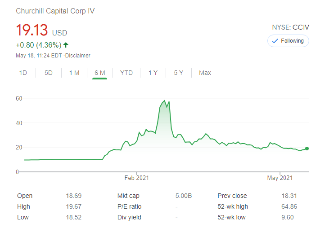Click the Mkt cap value 5.00B
Screen dimensions: 329x232
click(x=184, y=196)
